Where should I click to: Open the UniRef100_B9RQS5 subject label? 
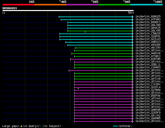pyautogui.click(x=148, y=16)
